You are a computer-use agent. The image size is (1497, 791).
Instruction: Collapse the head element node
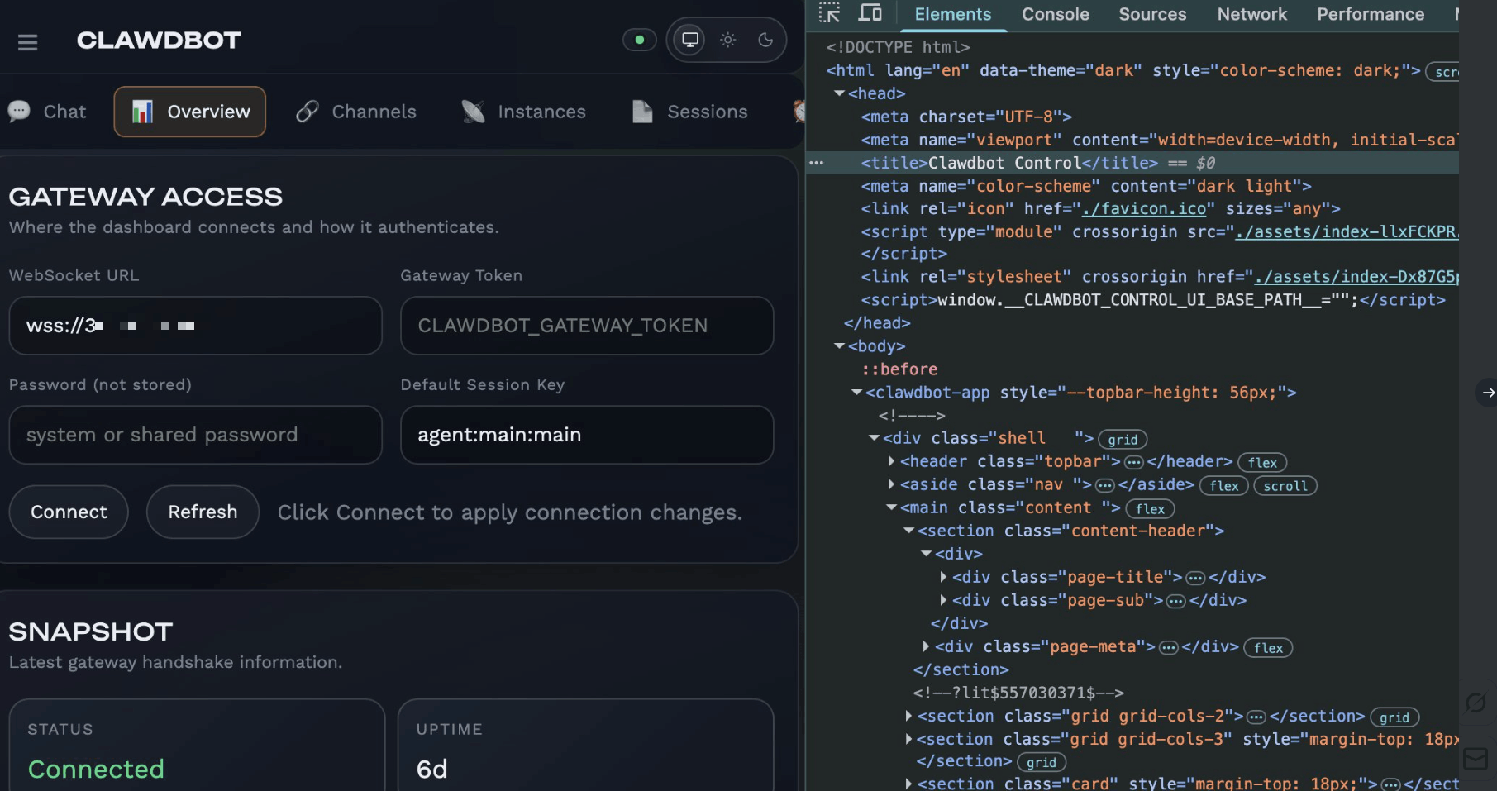(840, 93)
